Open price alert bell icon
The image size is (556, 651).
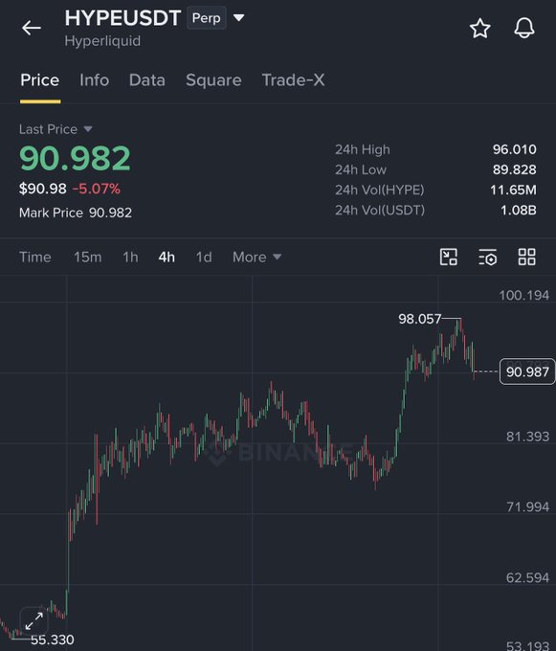[x=524, y=28]
